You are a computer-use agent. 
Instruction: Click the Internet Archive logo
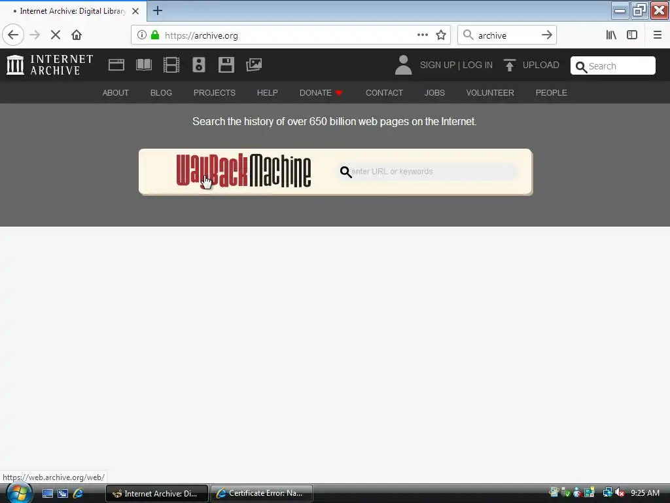pyautogui.click(x=50, y=65)
